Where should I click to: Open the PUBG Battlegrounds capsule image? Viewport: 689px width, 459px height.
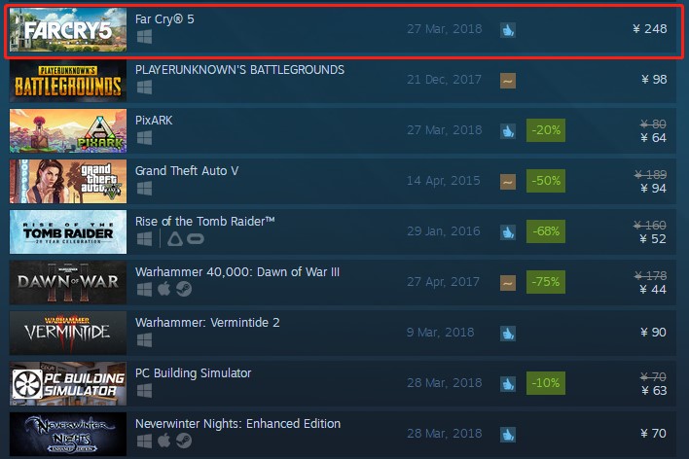point(68,81)
